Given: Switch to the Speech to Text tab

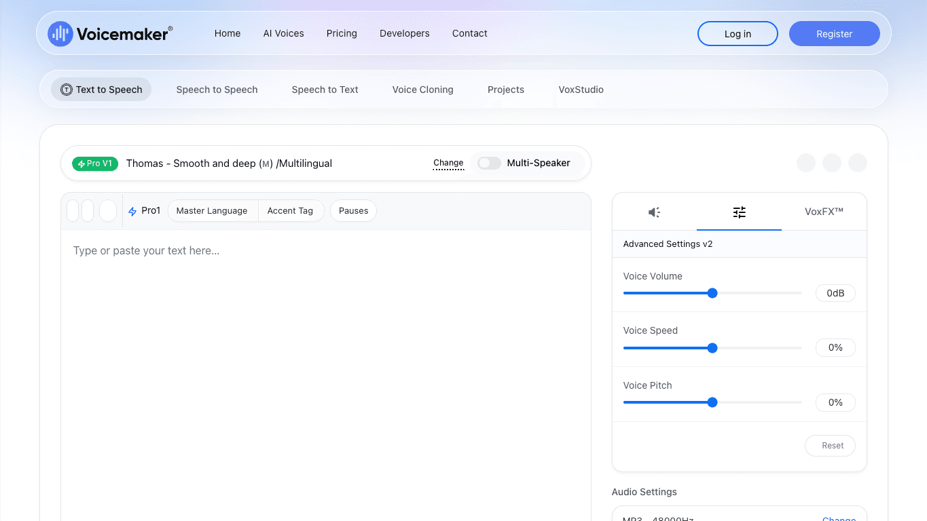Looking at the screenshot, I should point(325,90).
